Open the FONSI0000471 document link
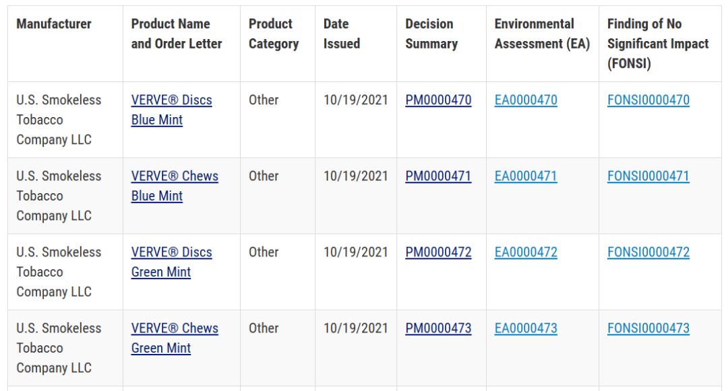 point(648,176)
